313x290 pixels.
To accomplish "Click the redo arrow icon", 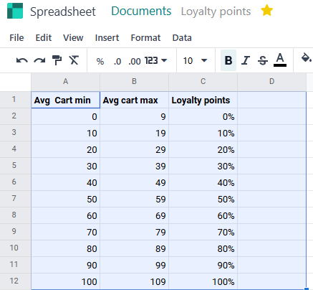I will tap(39, 60).
